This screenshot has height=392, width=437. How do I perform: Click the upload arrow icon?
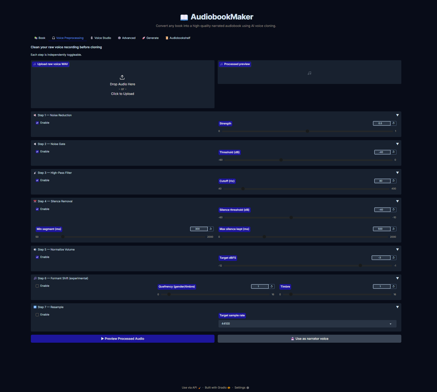point(122,77)
